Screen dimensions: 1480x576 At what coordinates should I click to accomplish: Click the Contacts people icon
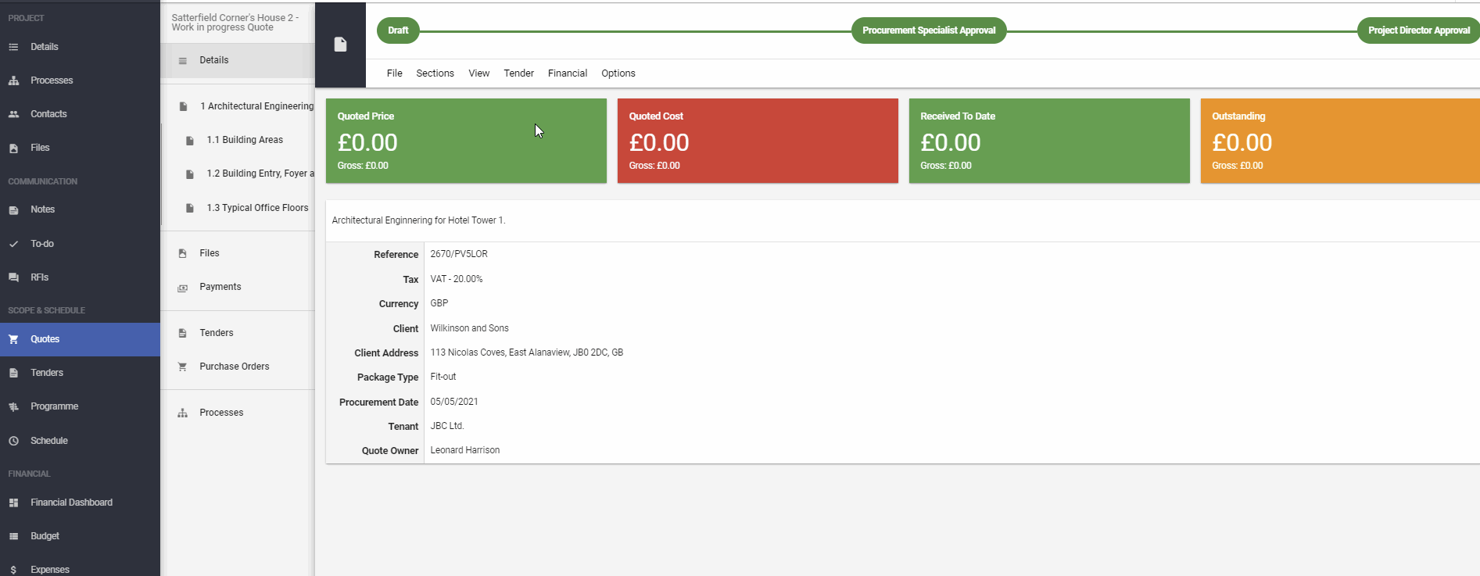click(13, 114)
